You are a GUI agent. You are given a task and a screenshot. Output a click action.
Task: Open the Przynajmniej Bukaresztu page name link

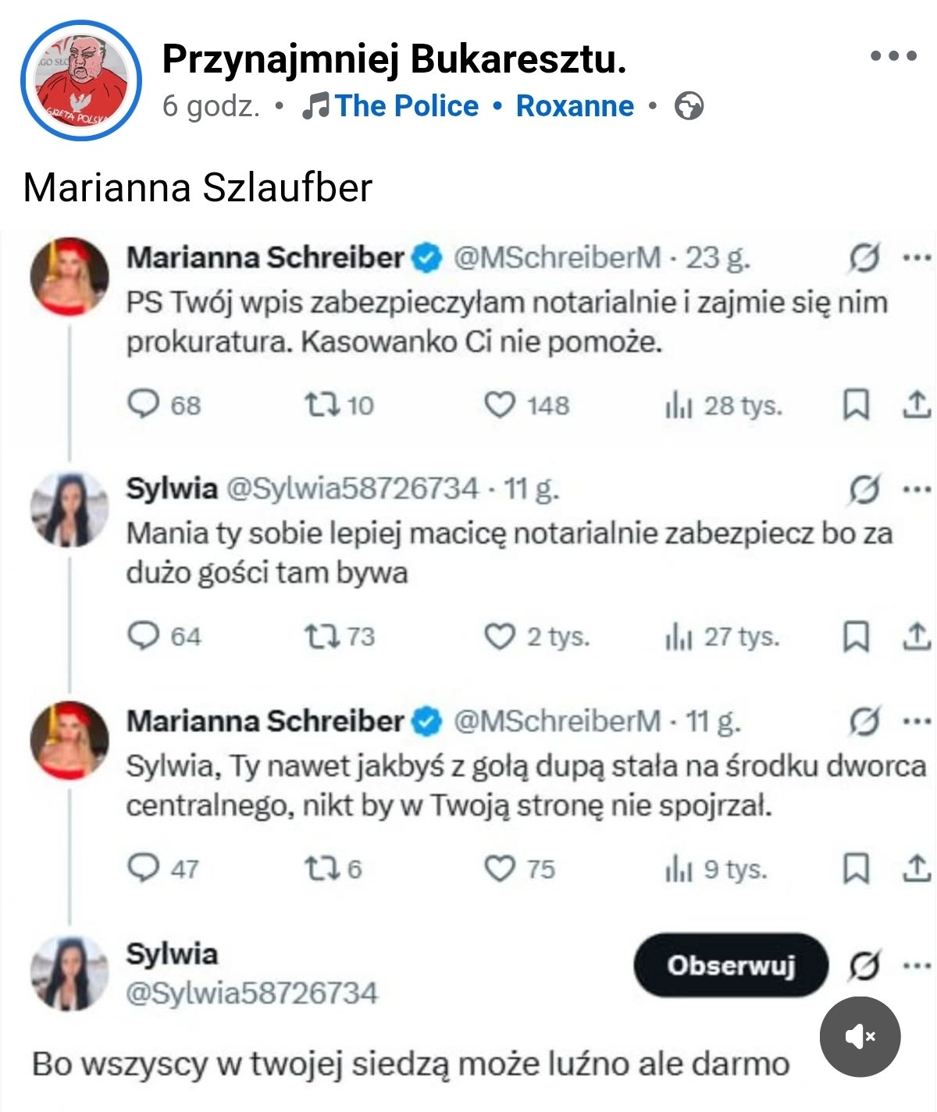coord(394,59)
